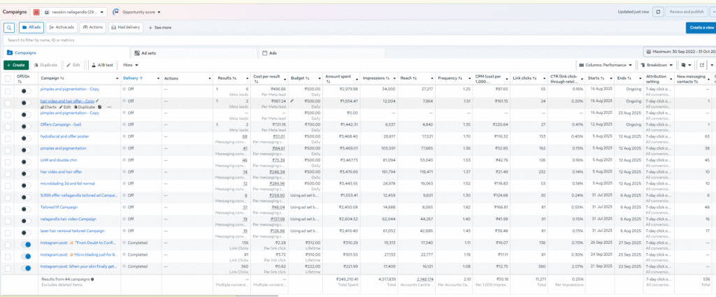The height and width of the screenshot is (297, 716).
Task: Switch to the Ad sets tab
Action: [148, 52]
